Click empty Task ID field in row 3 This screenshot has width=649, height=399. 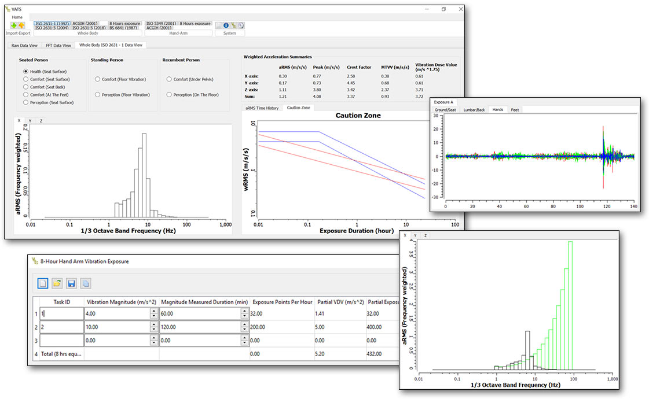tap(62, 340)
